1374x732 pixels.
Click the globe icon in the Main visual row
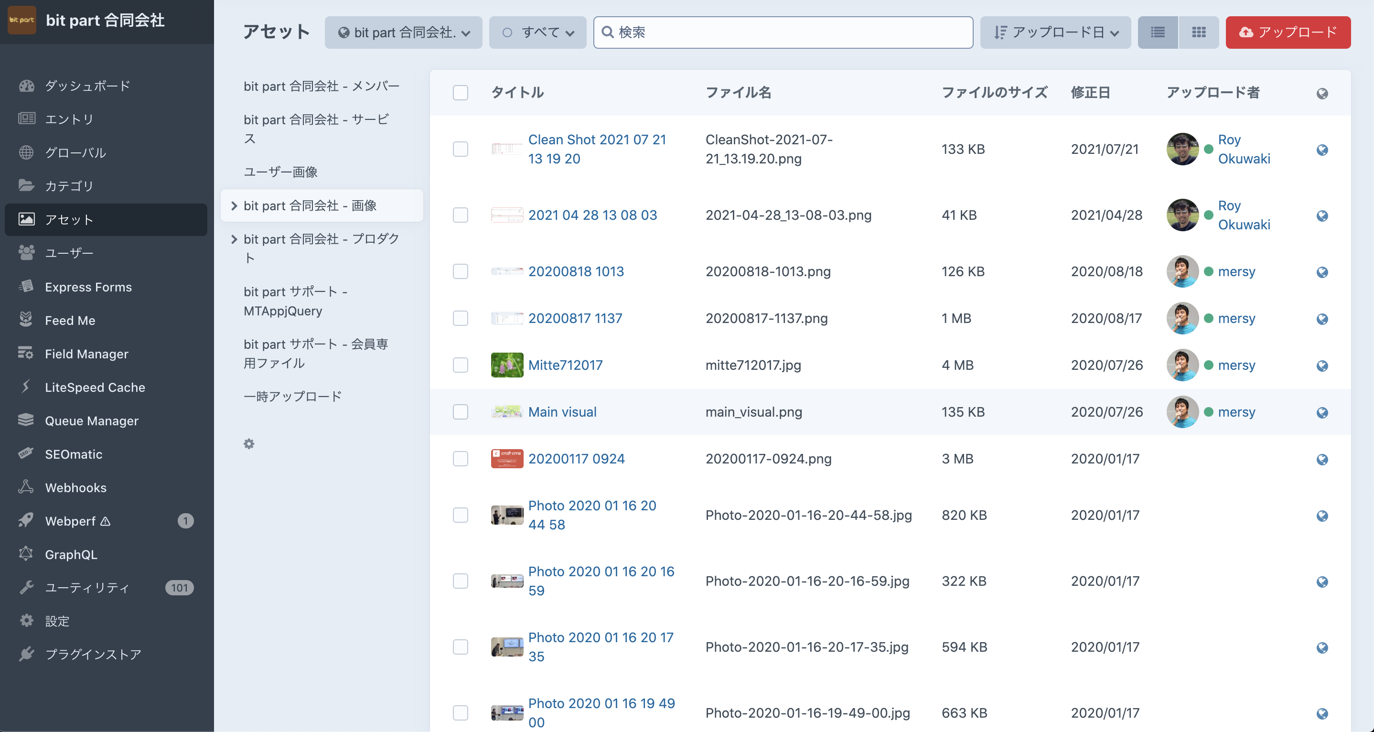tap(1322, 412)
